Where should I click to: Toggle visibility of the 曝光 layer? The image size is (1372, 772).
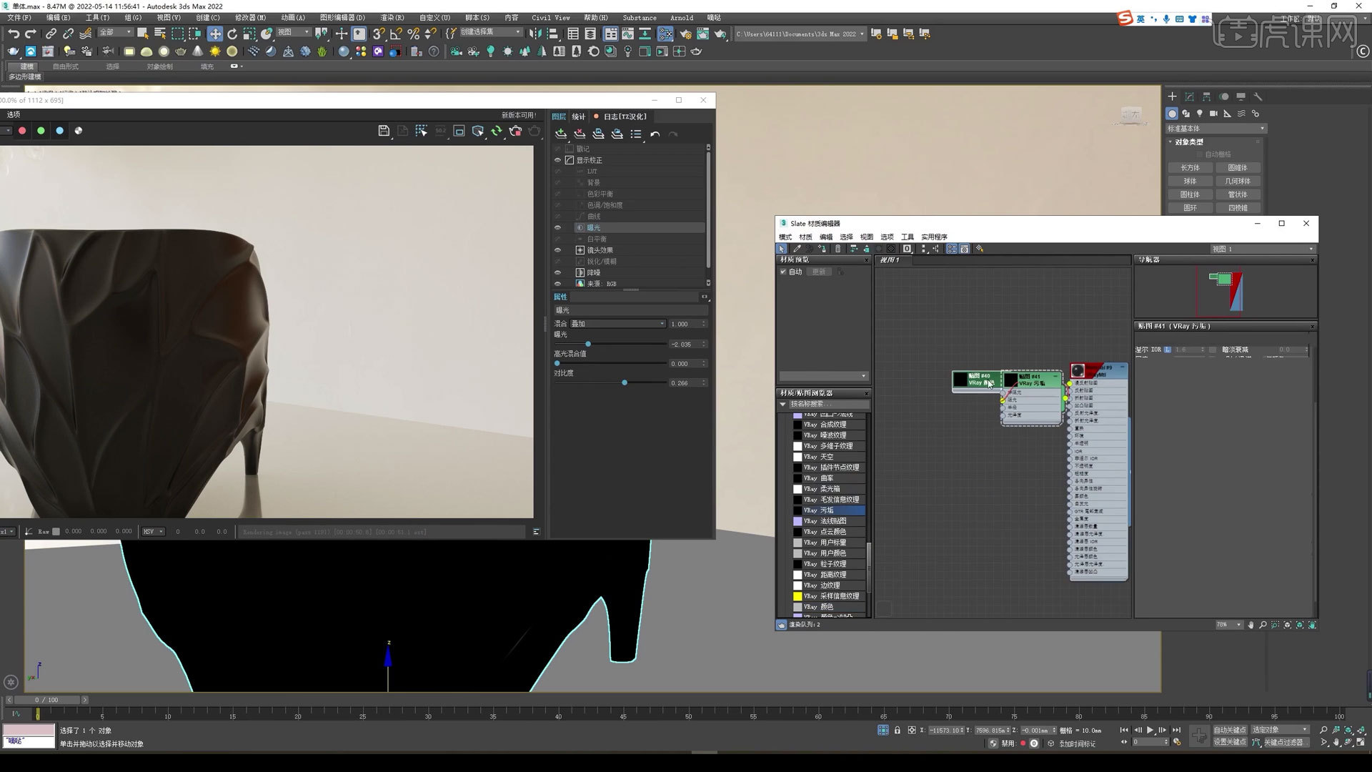point(558,227)
